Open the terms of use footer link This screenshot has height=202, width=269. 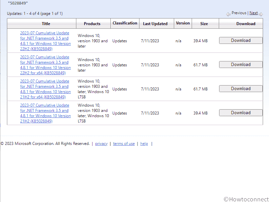(x=124, y=144)
